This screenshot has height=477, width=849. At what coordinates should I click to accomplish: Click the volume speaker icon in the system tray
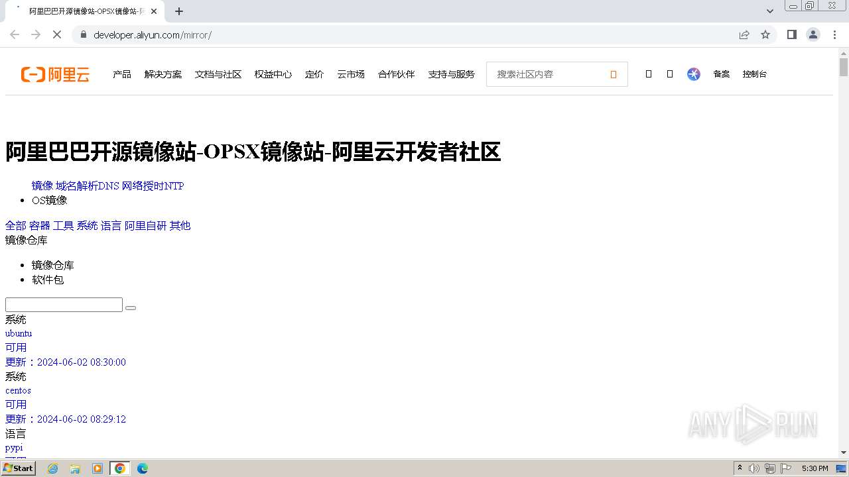(x=754, y=468)
